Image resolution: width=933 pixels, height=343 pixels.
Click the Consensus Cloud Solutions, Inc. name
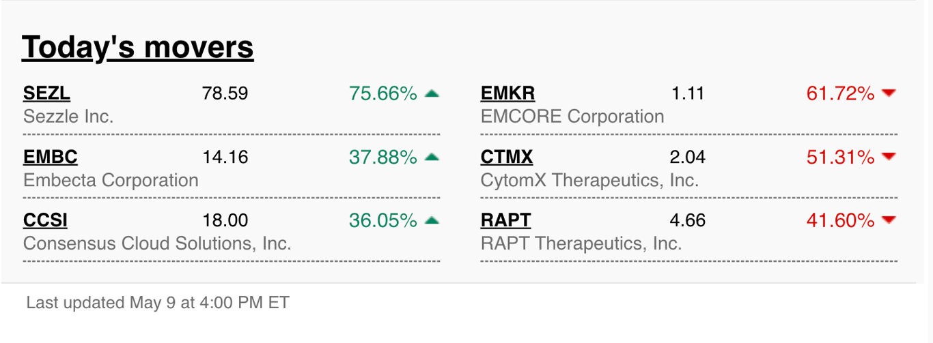[157, 243]
